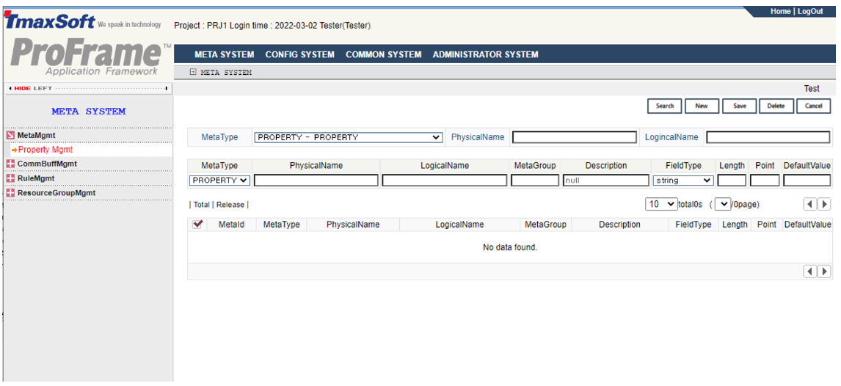The width and height of the screenshot is (841, 386).
Task: Go to previous page with top left arrow
Action: 810,205
